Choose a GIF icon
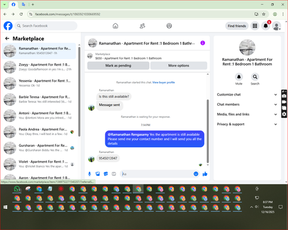 pos(114,174)
